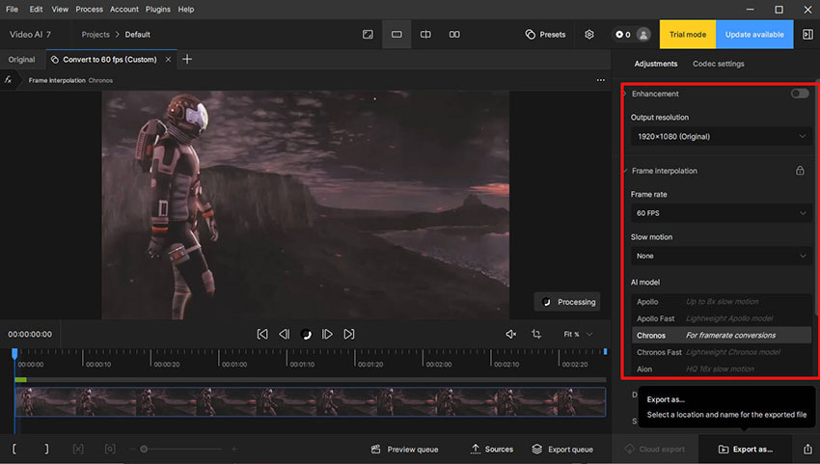Select the side-by-side comparison view icon
Image resolution: width=820 pixels, height=464 pixels.
(454, 35)
